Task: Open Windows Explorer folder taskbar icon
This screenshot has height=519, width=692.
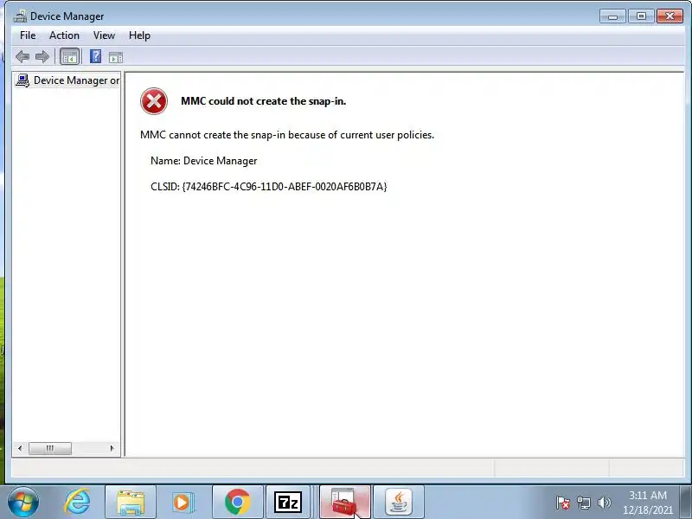Action: coord(131,502)
